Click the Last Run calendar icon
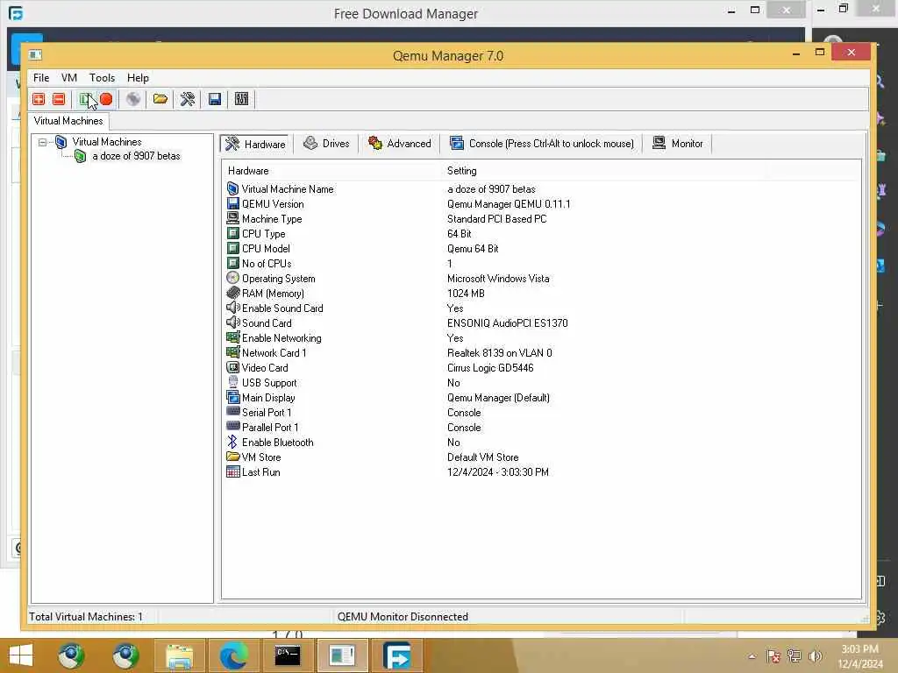 (232, 471)
